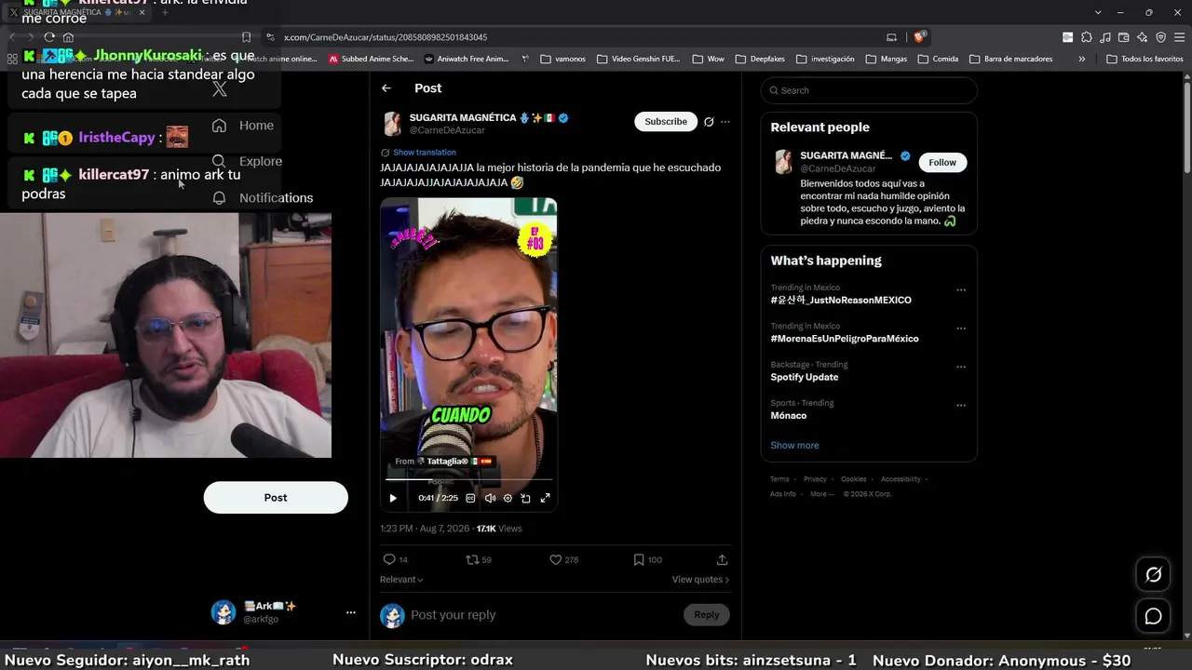Click the Terms footer link
The width and height of the screenshot is (1192, 670).
[x=779, y=479]
